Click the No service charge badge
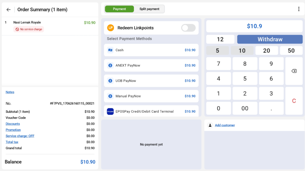This screenshot has height=171, width=305. (x=29, y=29)
